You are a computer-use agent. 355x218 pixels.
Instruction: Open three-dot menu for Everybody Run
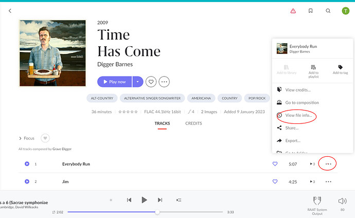click(328, 164)
